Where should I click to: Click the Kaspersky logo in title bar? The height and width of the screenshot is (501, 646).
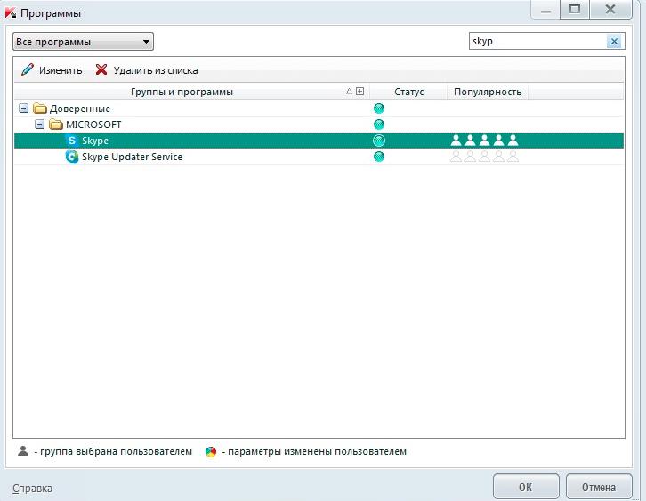[11, 12]
